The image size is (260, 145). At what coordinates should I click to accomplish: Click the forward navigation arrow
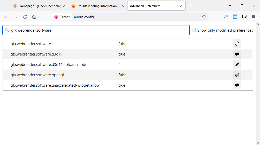click(x=16, y=17)
